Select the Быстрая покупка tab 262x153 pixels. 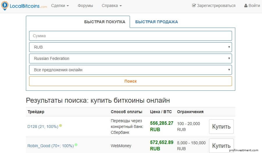pos(105,22)
